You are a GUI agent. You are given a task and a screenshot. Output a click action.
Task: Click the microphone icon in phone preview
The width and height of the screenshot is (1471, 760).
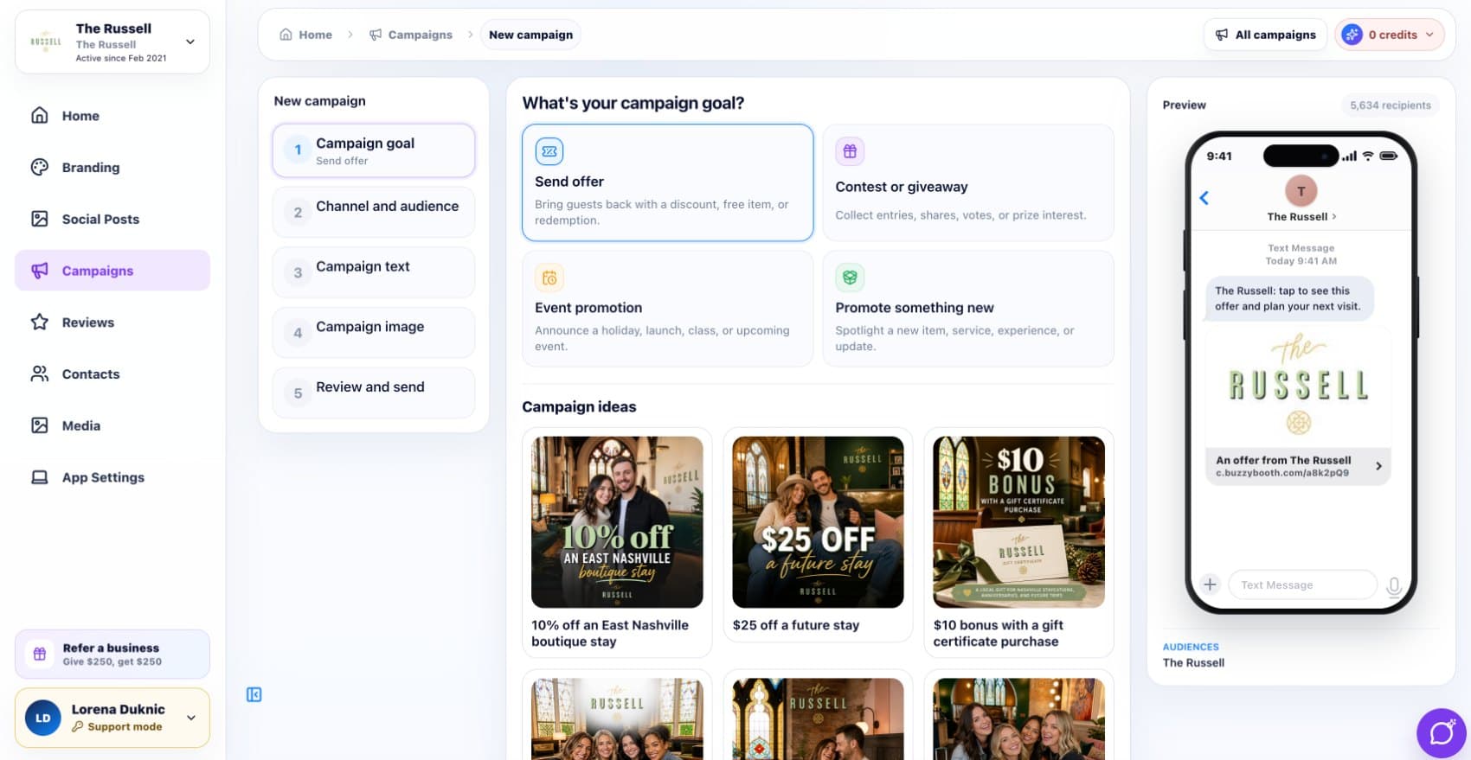coord(1394,586)
